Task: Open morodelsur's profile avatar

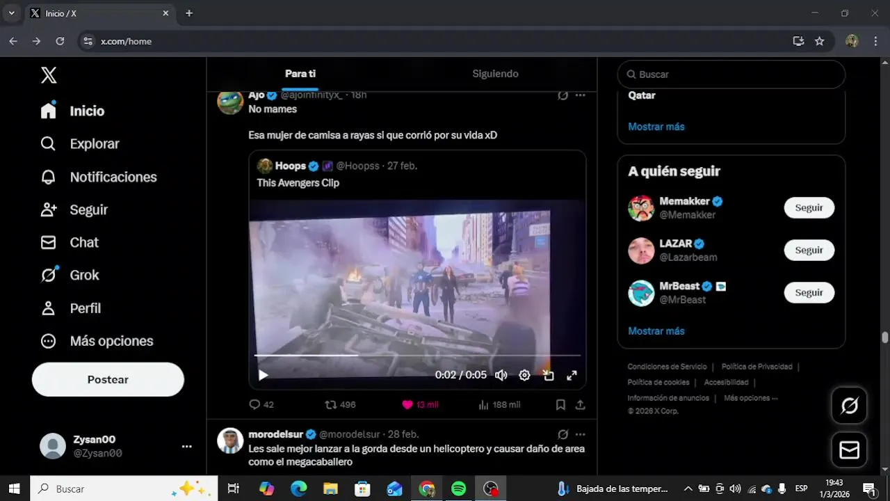Action: pyautogui.click(x=230, y=441)
